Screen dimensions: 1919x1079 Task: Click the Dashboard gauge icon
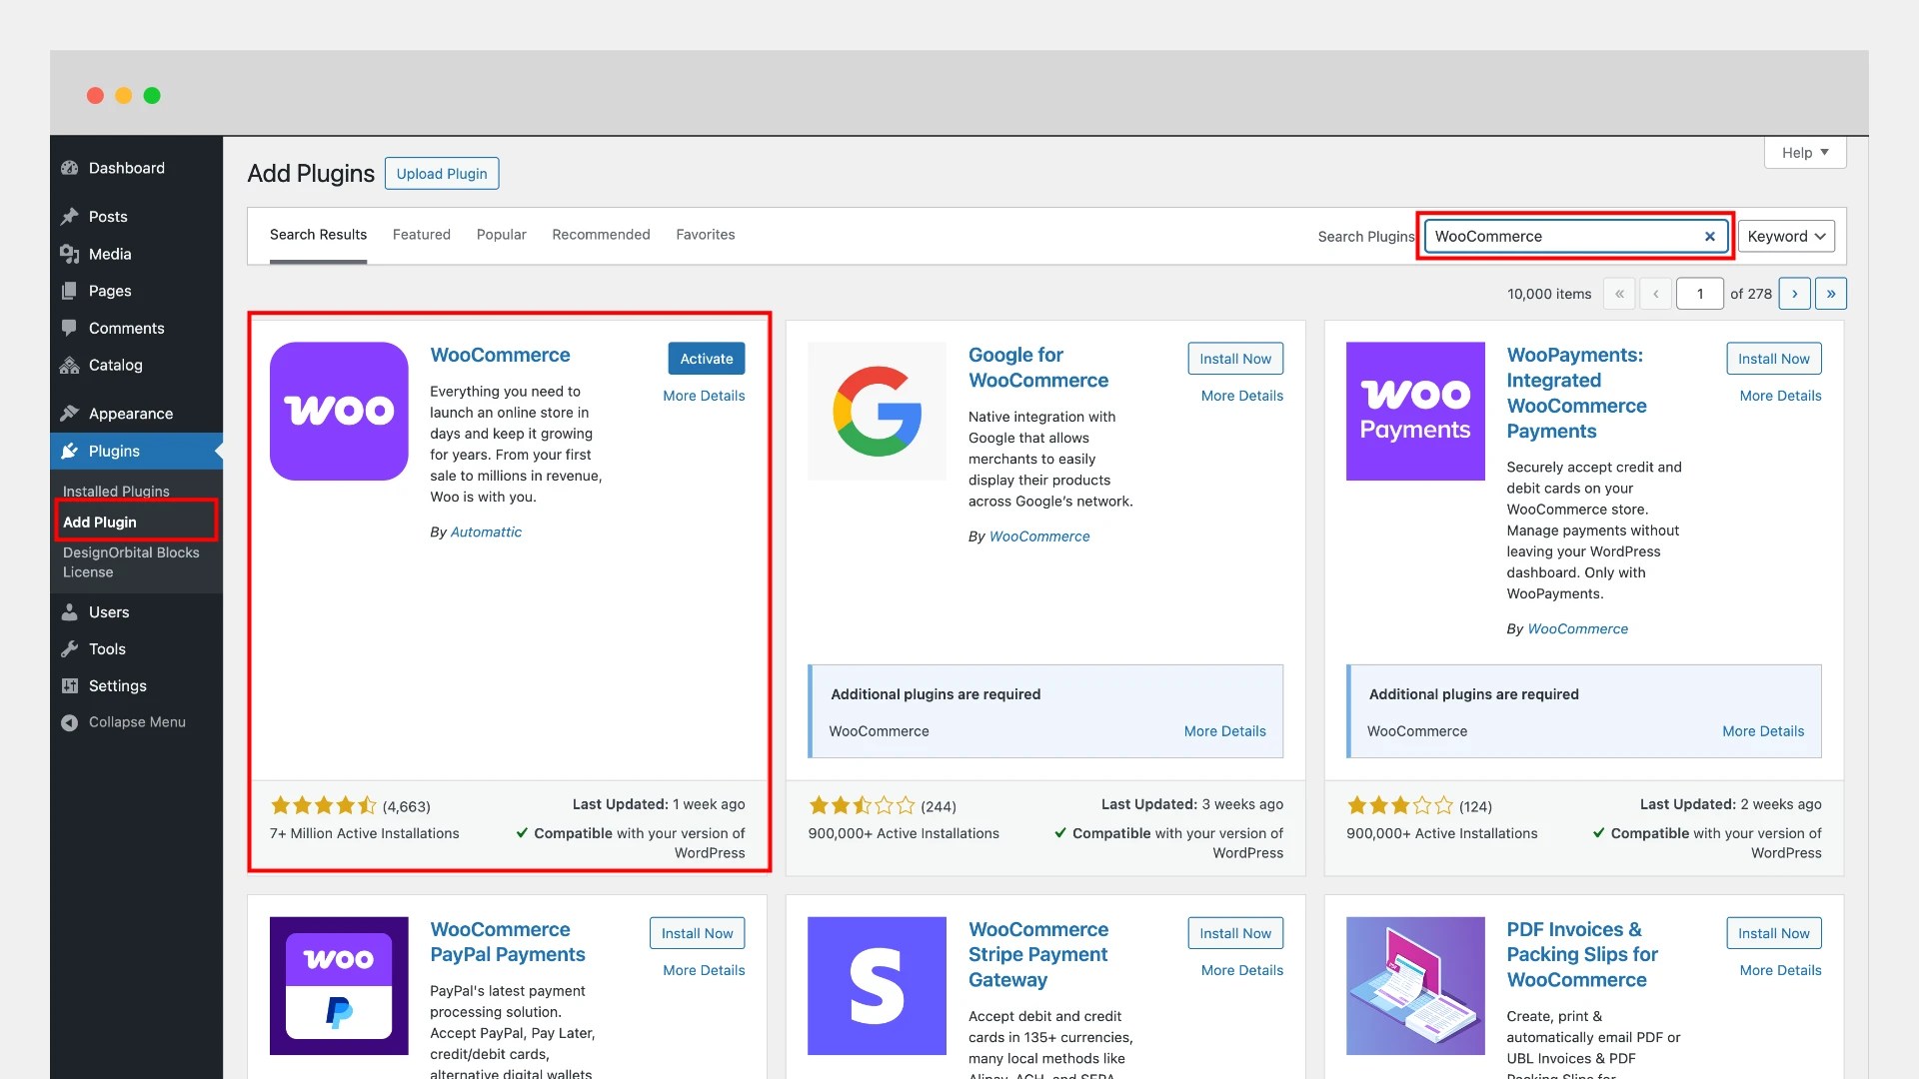coord(69,168)
